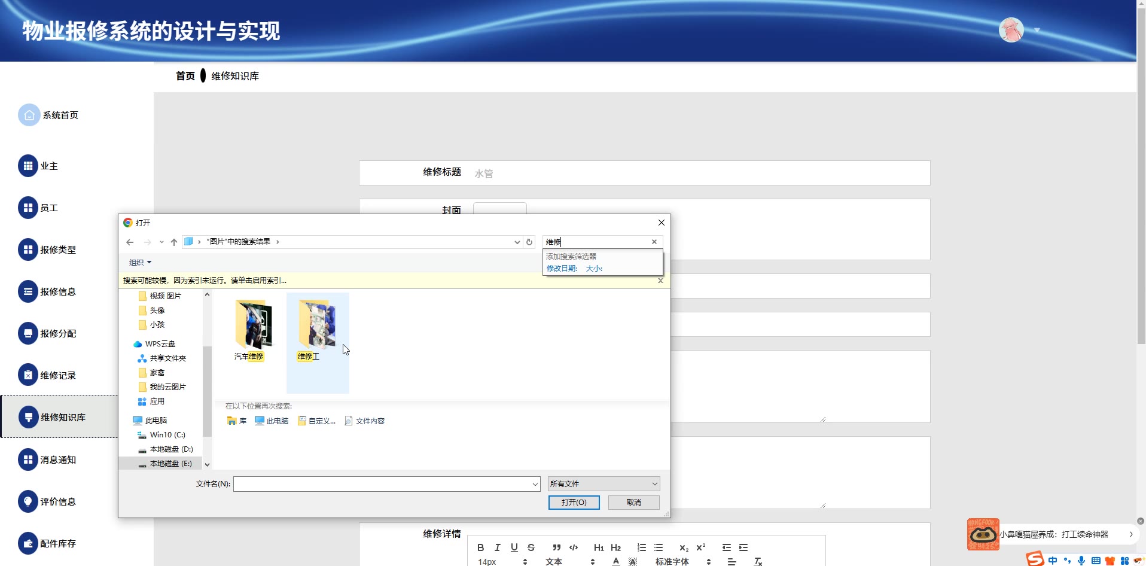Screen dimensions: 1146x566
Task: Click the Up one level arrow
Action: (x=174, y=242)
